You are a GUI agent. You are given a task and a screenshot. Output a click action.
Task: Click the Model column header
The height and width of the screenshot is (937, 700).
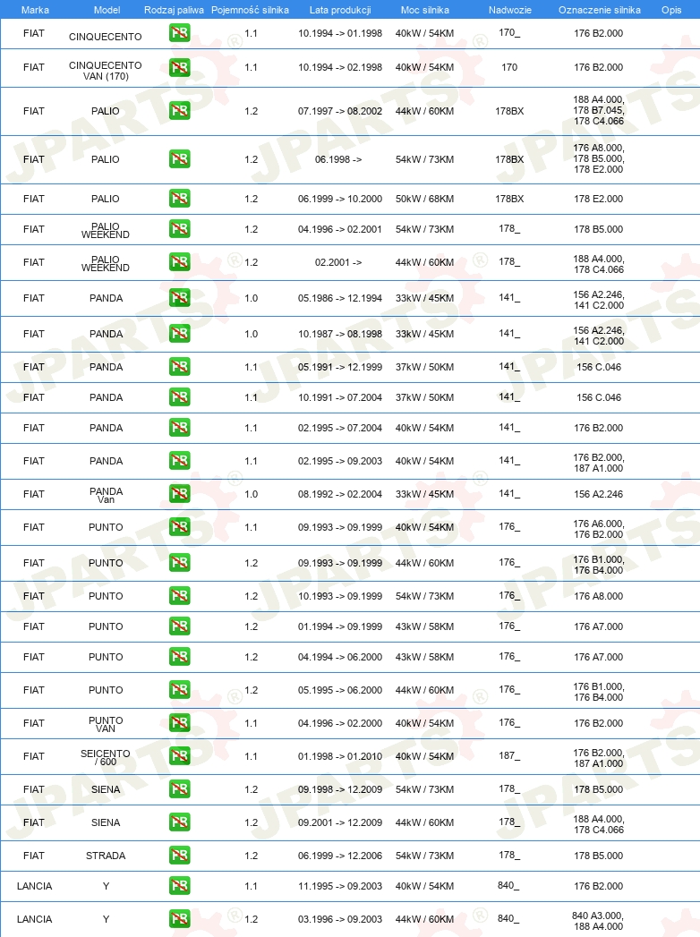(x=107, y=10)
